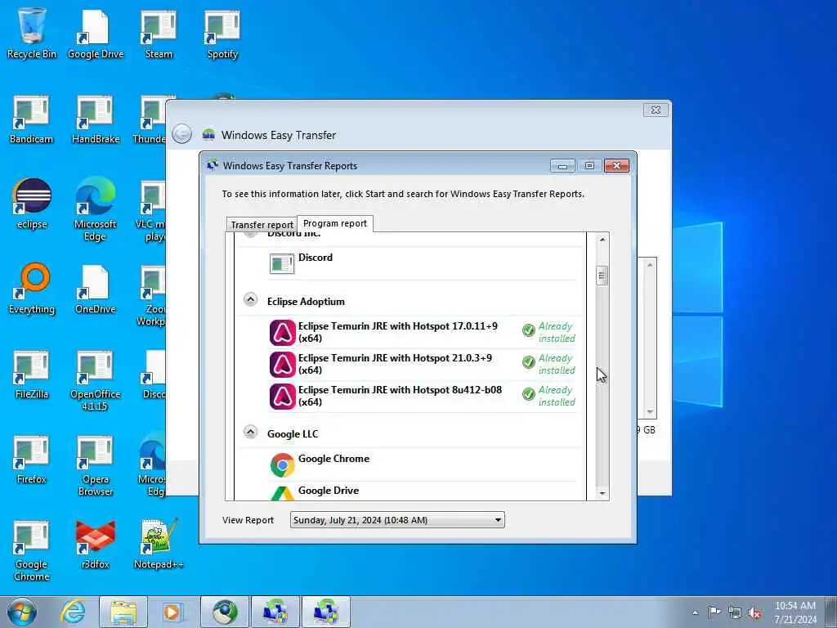Screen dimensions: 837x628
Task: Click the Eclipse Temurin JRE 21.0.3+9 icon
Action: (282, 365)
